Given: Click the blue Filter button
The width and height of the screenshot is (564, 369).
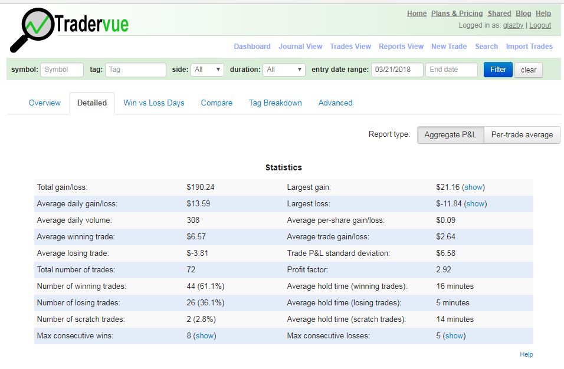Looking at the screenshot, I should coord(498,70).
